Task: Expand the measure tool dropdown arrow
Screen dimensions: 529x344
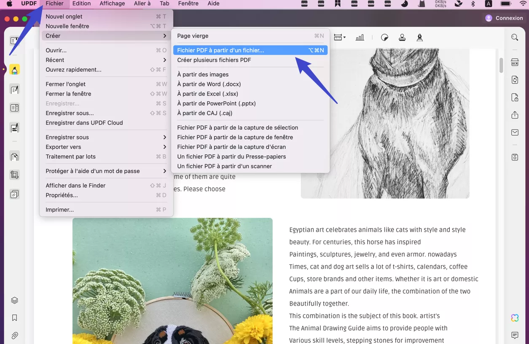Action: [x=344, y=37]
